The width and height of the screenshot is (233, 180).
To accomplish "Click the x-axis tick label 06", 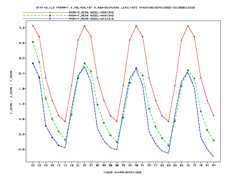I will tap(46, 165).
